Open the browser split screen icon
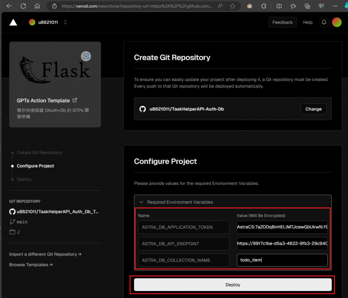This screenshot has height=298, width=348. [x=279, y=6]
